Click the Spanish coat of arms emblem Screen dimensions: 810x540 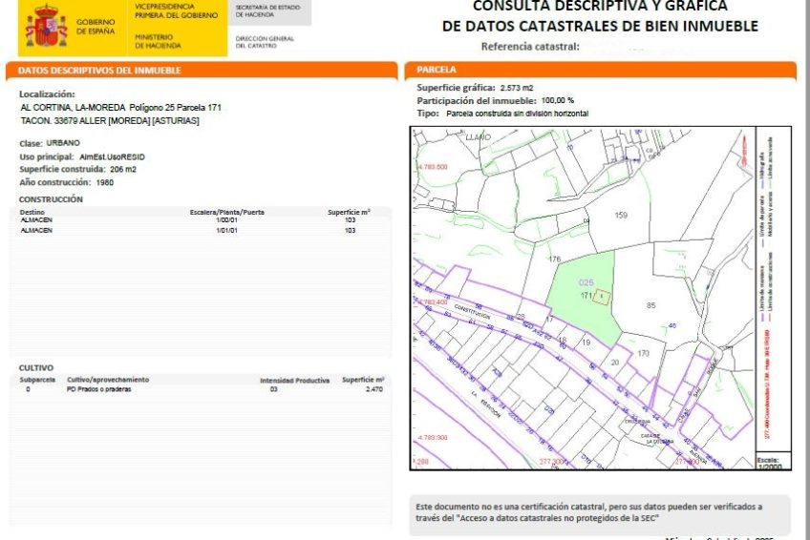pos(46,26)
